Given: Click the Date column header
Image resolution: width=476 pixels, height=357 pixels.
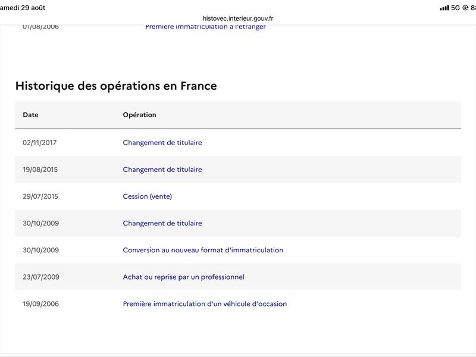Looking at the screenshot, I should [31, 115].
